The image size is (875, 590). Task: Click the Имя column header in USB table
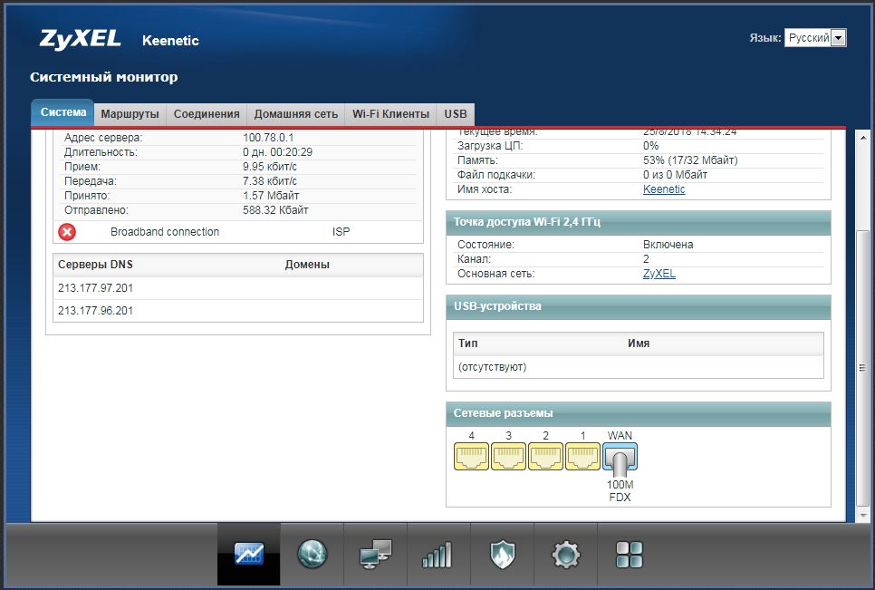click(639, 343)
